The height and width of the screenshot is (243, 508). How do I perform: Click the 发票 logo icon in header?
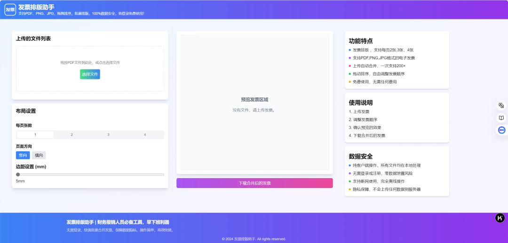point(10,9)
